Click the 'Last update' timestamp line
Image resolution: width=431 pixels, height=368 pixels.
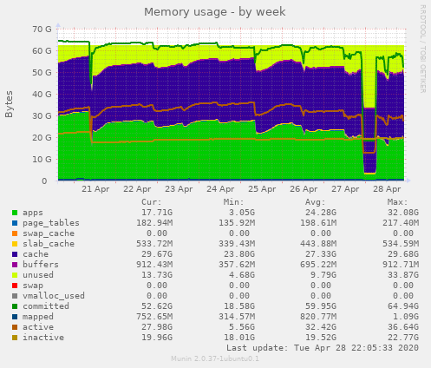[x=323, y=348]
